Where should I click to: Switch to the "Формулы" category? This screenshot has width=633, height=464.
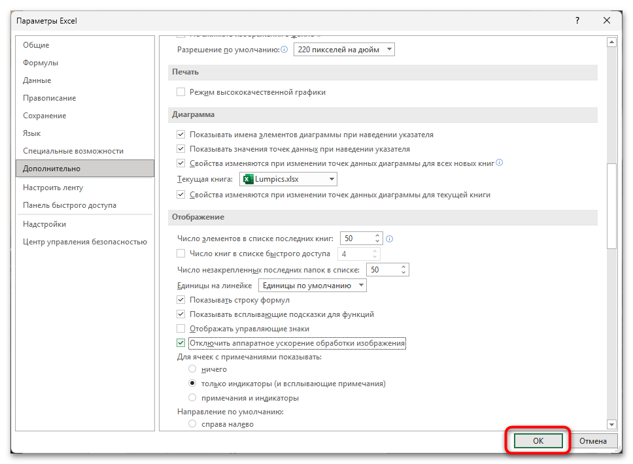[x=41, y=63]
